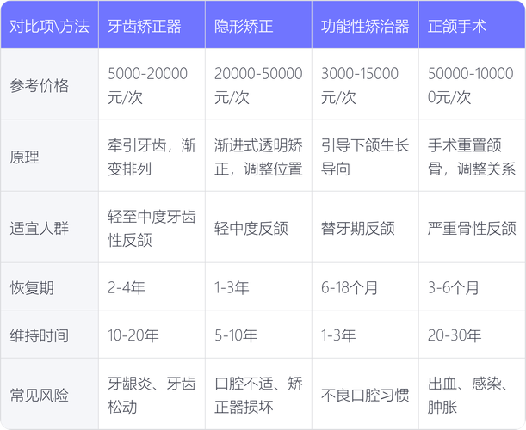Click the 牙龈炎、牙齿松动 risk cell
Image resolution: width=526 pixels, height=430 pixels.
151,395
